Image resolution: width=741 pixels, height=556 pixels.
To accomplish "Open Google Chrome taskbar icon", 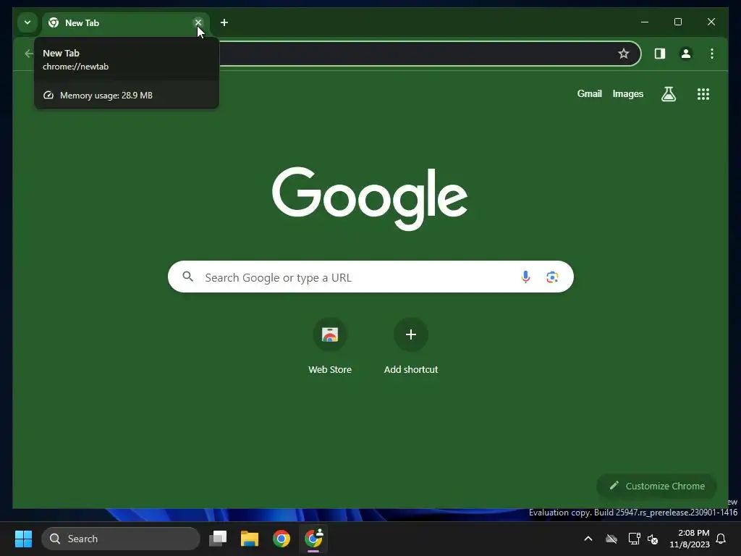I will tap(281, 539).
